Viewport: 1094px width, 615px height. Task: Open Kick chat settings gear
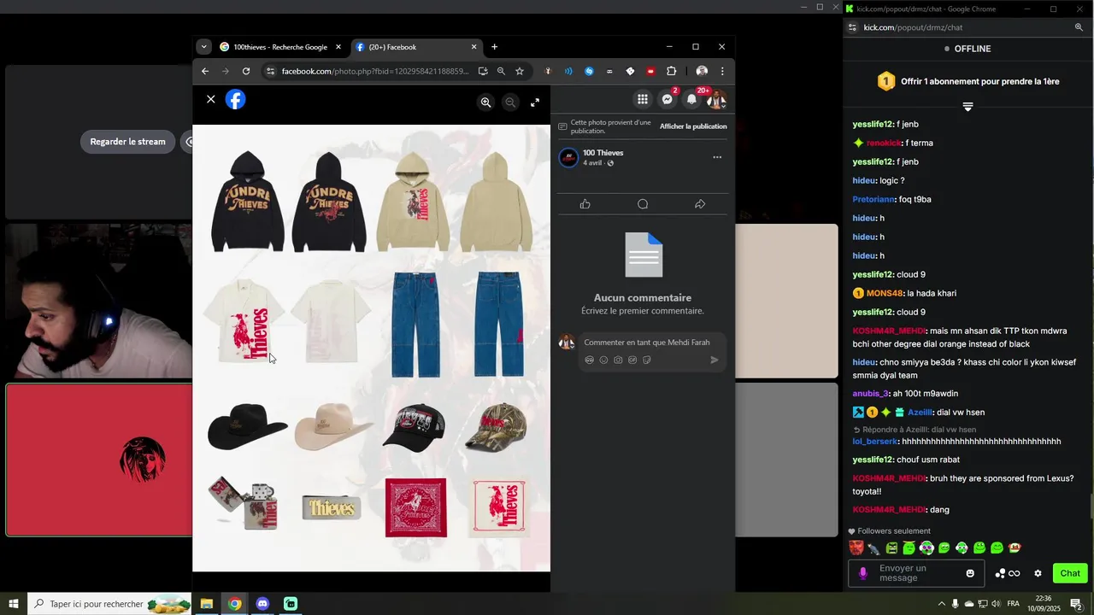[x=1038, y=573]
